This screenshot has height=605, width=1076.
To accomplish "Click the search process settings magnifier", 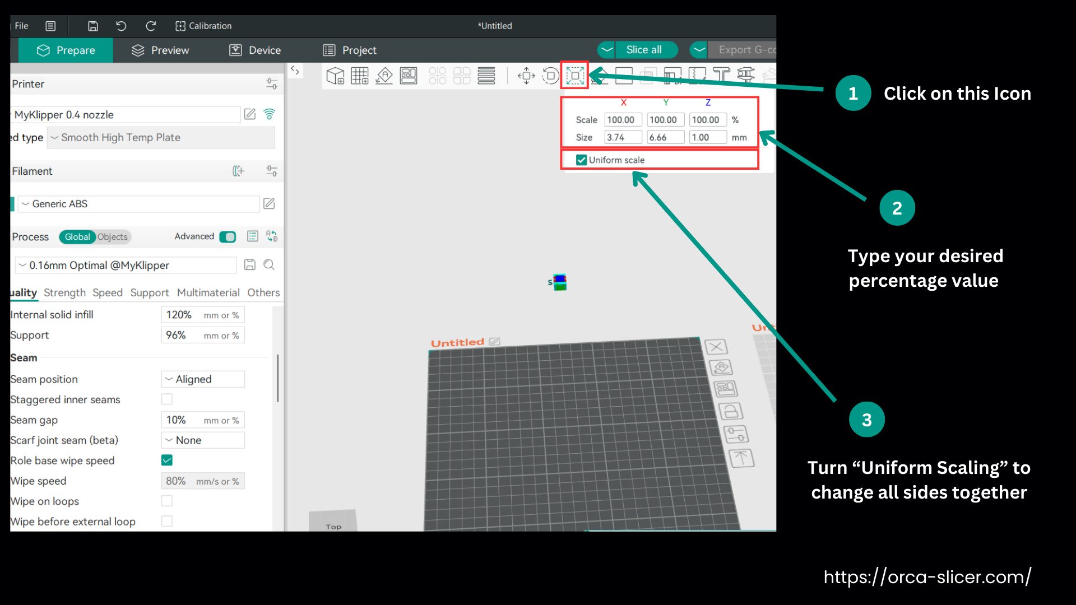I will pyautogui.click(x=269, y=264).
